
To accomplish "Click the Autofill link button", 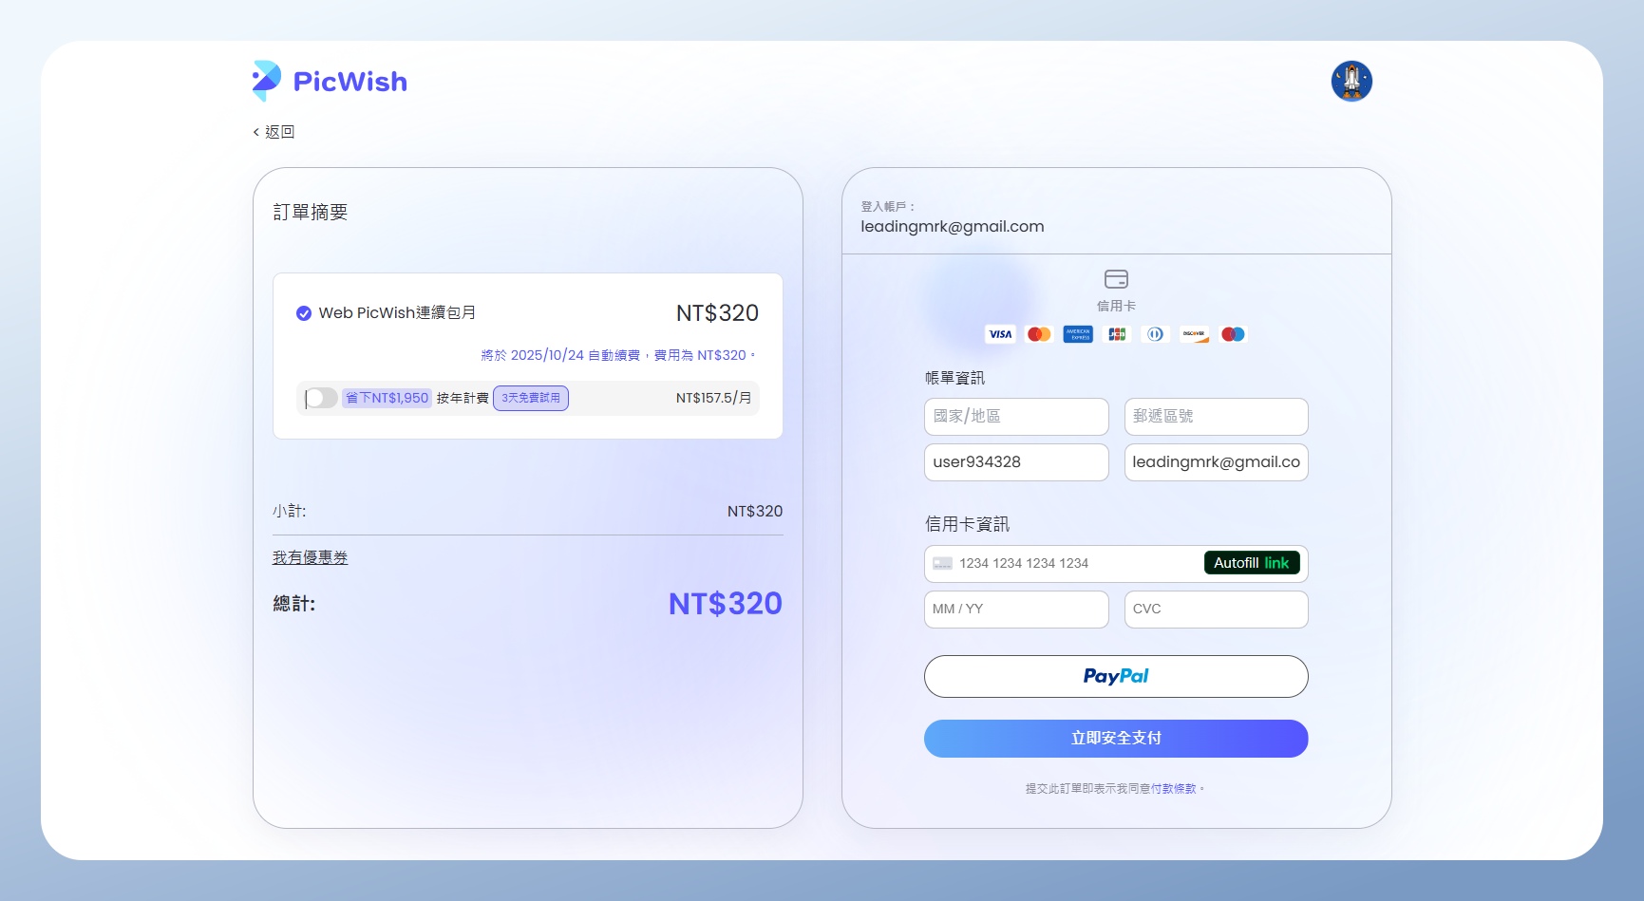I will (x=1251, y=563).
